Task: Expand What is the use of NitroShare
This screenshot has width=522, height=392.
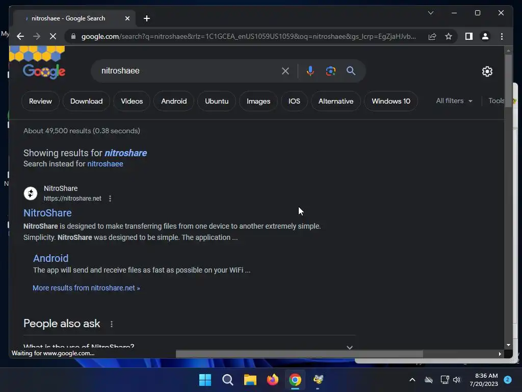Action: (x=189, y=346)
